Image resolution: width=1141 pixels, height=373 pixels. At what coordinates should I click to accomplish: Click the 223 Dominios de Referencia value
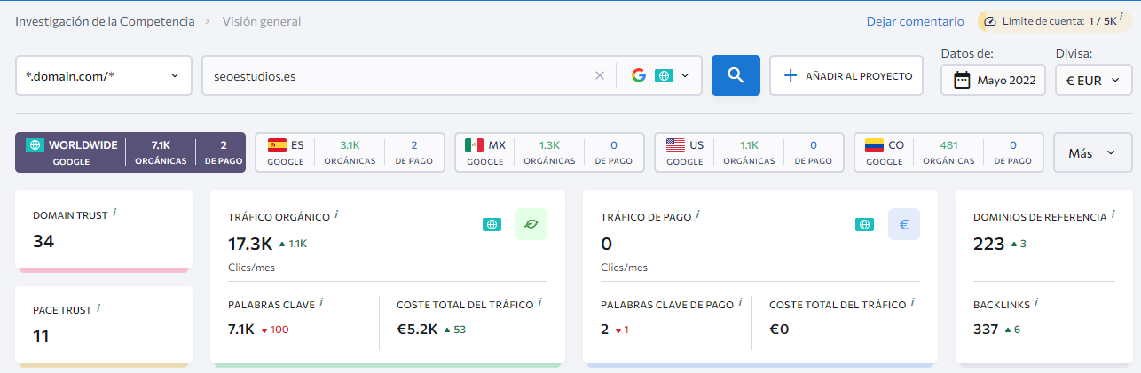(x=988, y=244)
